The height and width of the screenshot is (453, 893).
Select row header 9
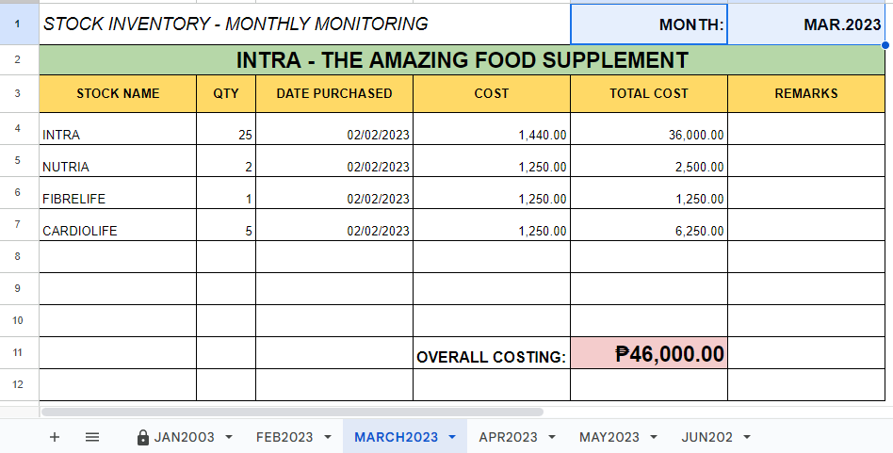20,288
